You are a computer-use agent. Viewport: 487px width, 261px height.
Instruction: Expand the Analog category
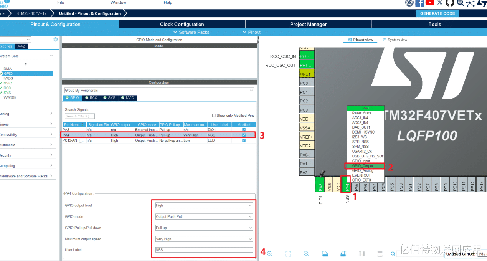coord(51,114)
